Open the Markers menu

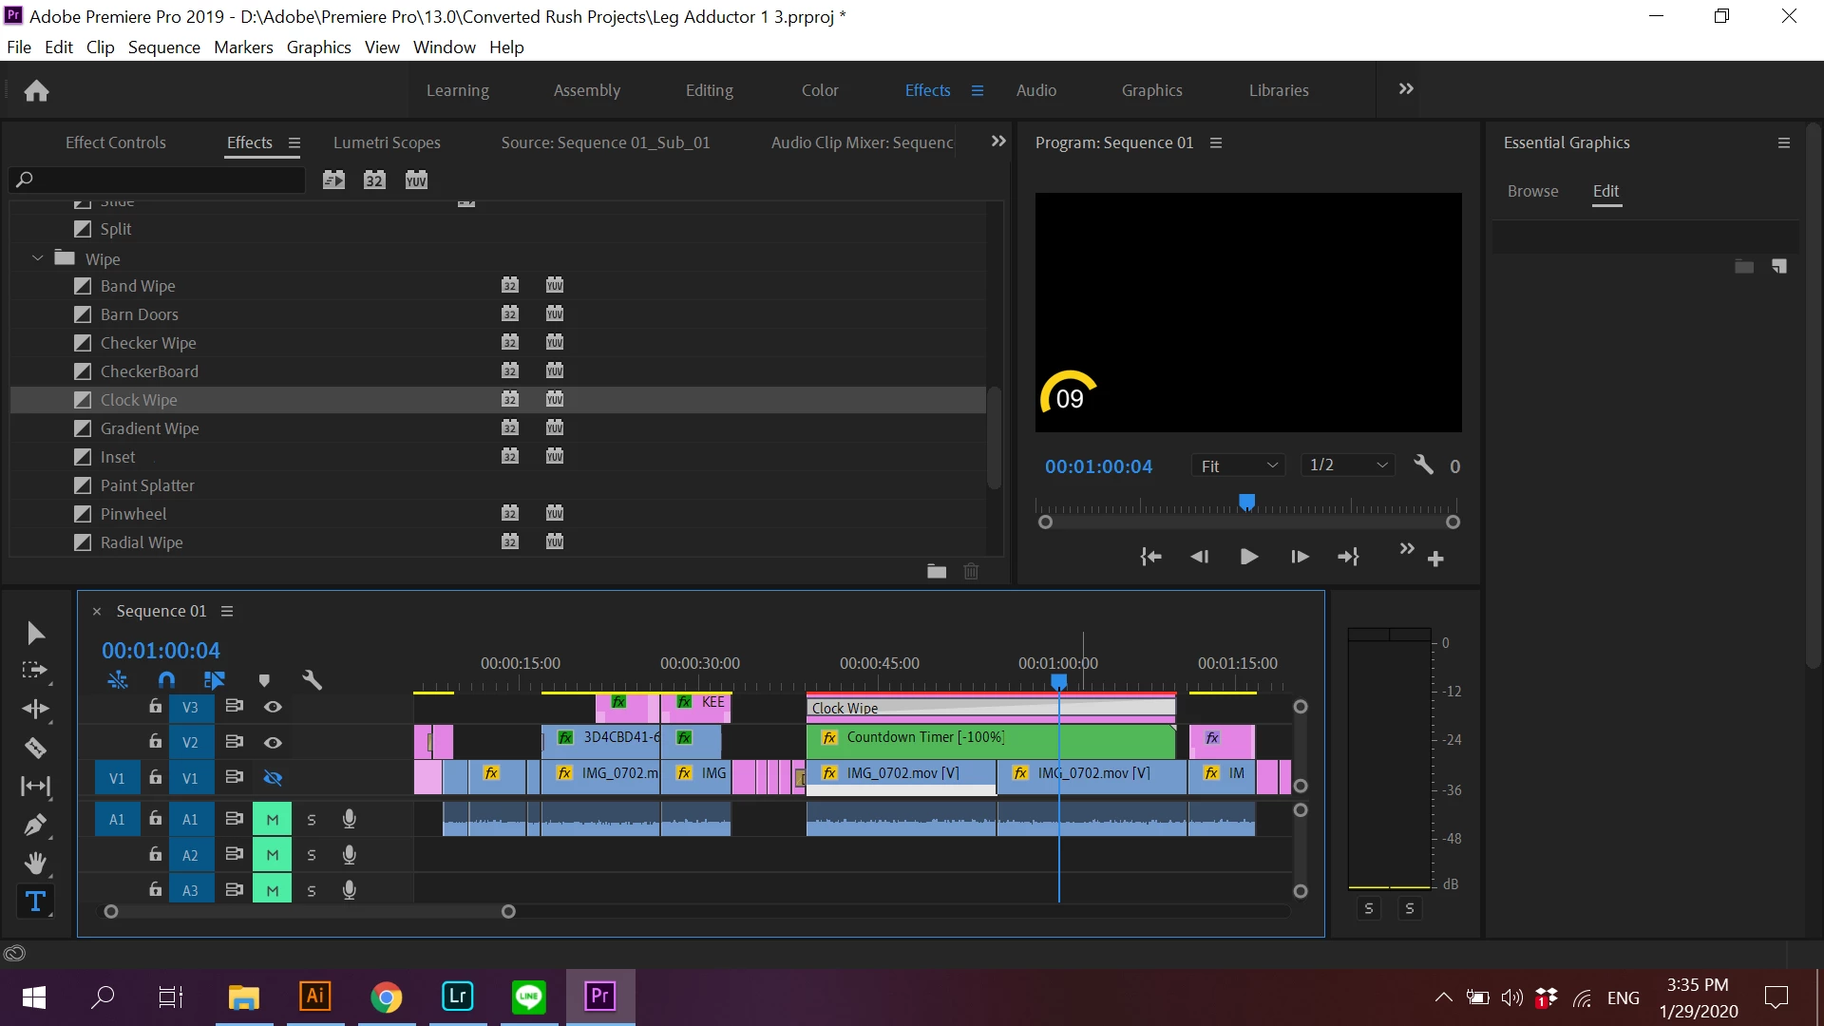click(243, 47)
